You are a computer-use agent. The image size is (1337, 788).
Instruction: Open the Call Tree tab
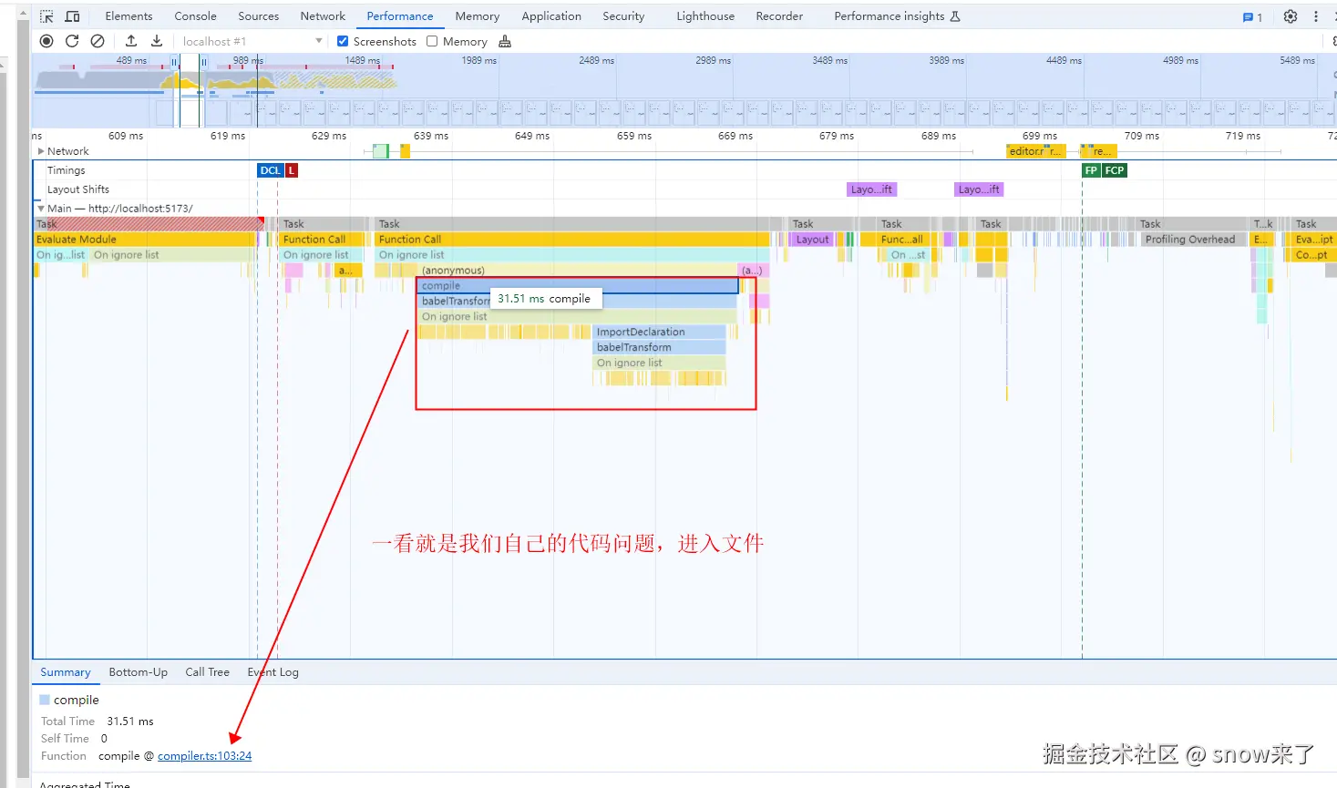(208, 672)
